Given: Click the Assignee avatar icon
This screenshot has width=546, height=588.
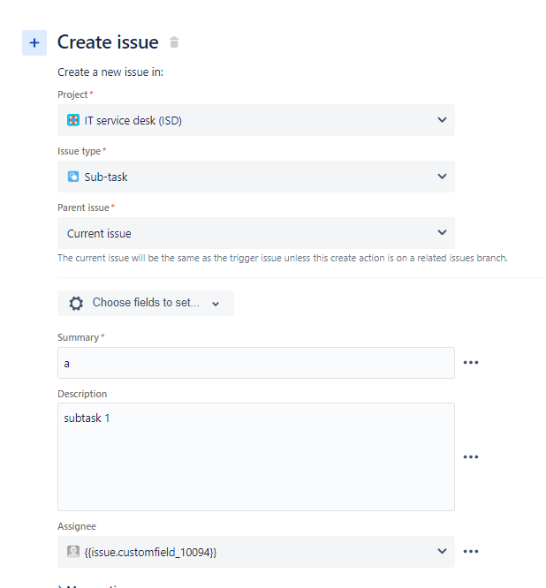Looking at the screenshot, I should pos(73,552).
